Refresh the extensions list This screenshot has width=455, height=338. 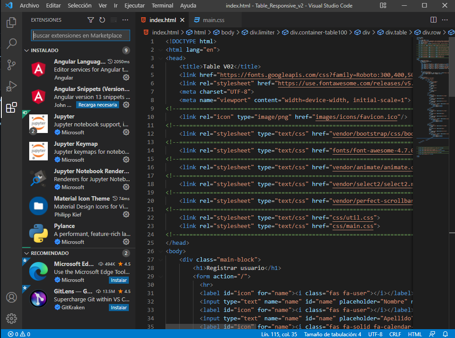(102, 20)
